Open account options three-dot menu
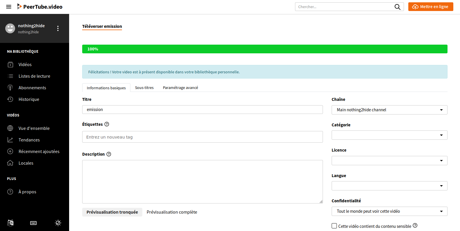The height and width of the screenshot is (231, 460). click(58, 28)
